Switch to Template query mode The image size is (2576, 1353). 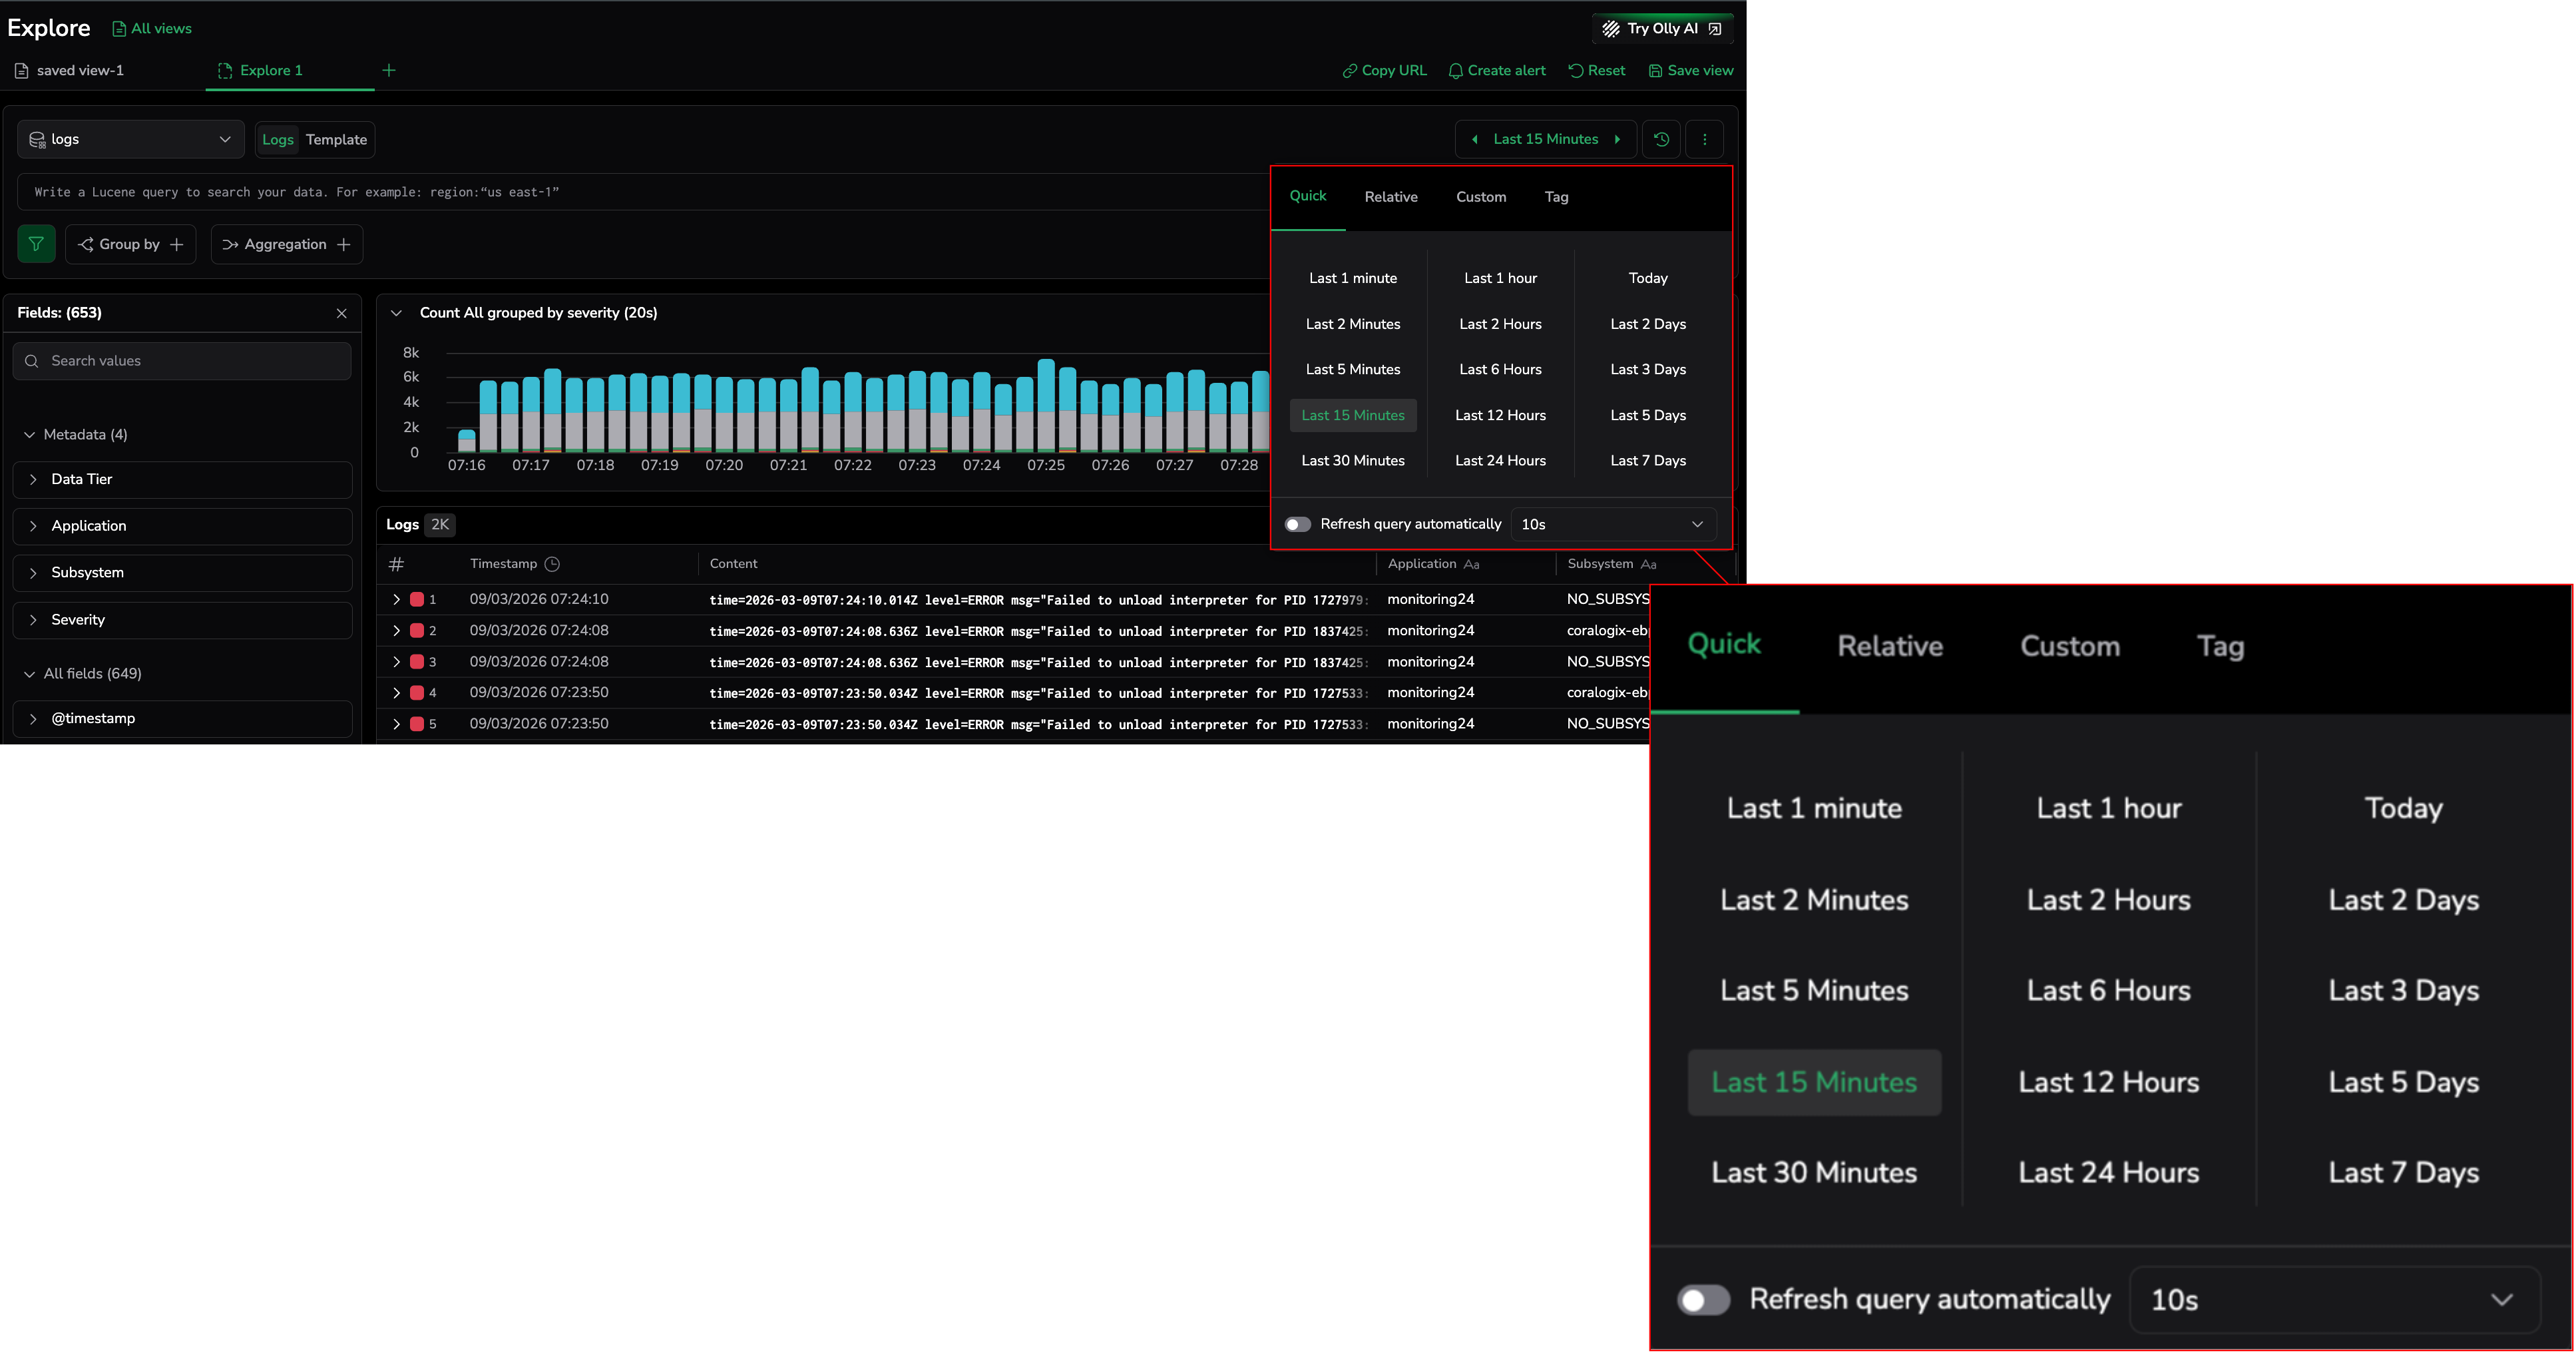pyautogui.click(x=336, y=139)
